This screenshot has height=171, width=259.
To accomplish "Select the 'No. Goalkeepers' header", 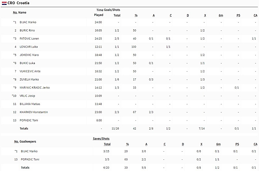I will pos(25,142).
